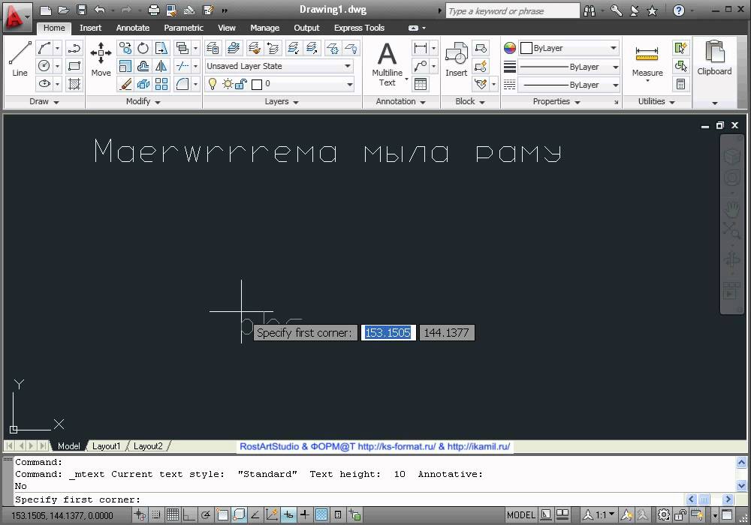Open the lineweight ByLayer dropdown
Image resolution: width=751 pixels, height=525 pixels.
[569, 67]
